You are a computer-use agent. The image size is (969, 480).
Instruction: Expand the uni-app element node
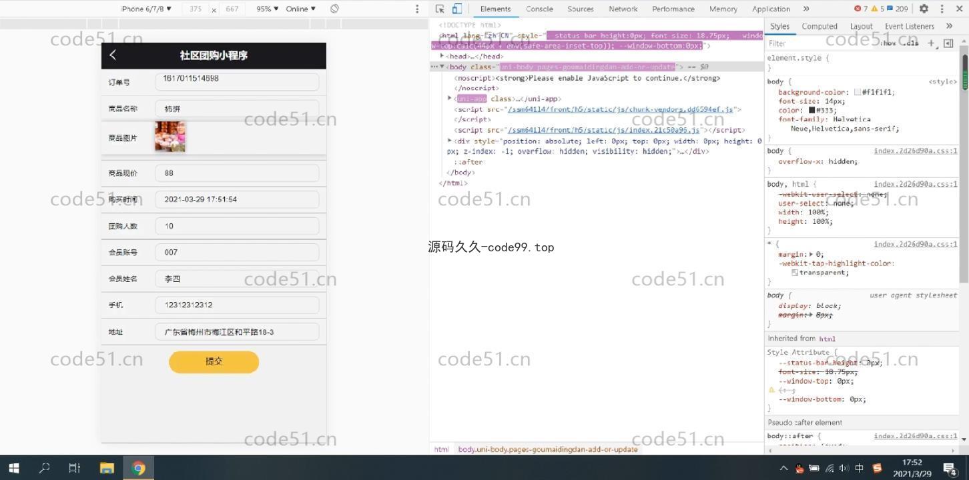pos(450,99)
